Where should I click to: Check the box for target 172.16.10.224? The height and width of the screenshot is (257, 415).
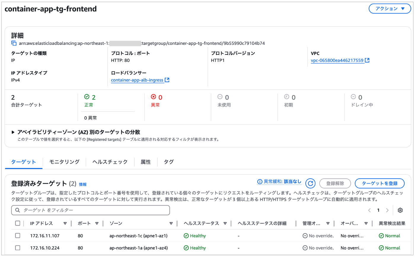[x=17, y=248]
